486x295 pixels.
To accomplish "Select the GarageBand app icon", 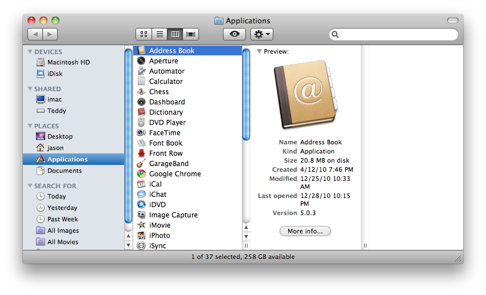I will click(x=141, y=163).
